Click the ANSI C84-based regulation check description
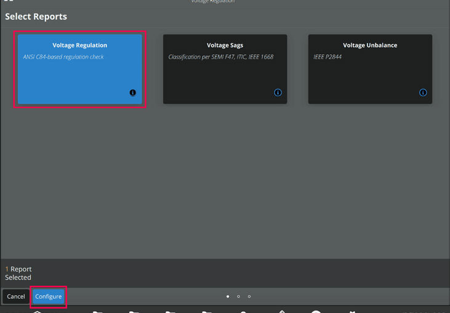 (x=63, y=57)
